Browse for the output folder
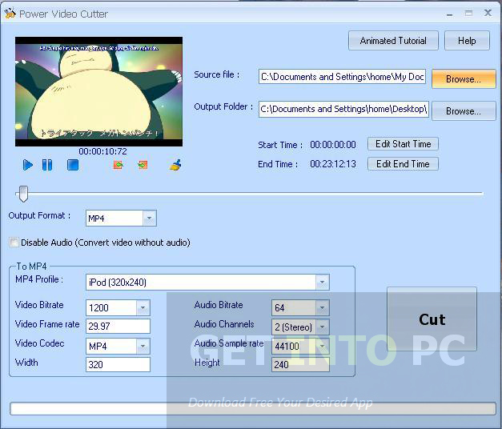The width and height of the screenshot is (502, 429). [x=464, y=111]
